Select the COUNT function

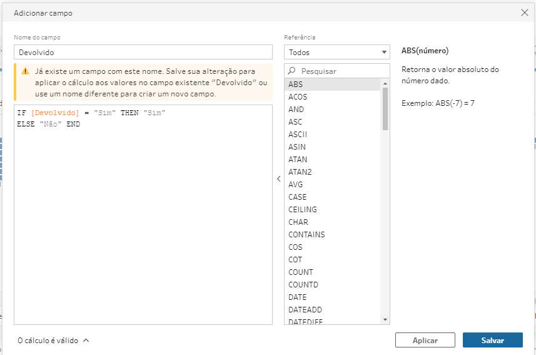click(x=332, y=272)
